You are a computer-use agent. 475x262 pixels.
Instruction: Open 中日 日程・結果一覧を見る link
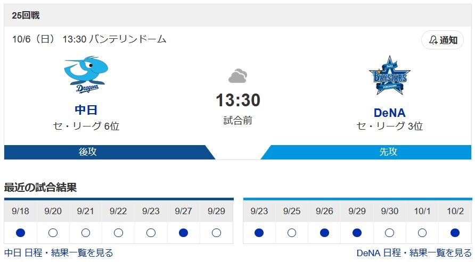point(59,253)
